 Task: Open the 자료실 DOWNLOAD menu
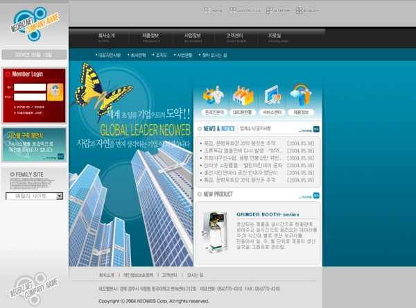tap(277, 37)
